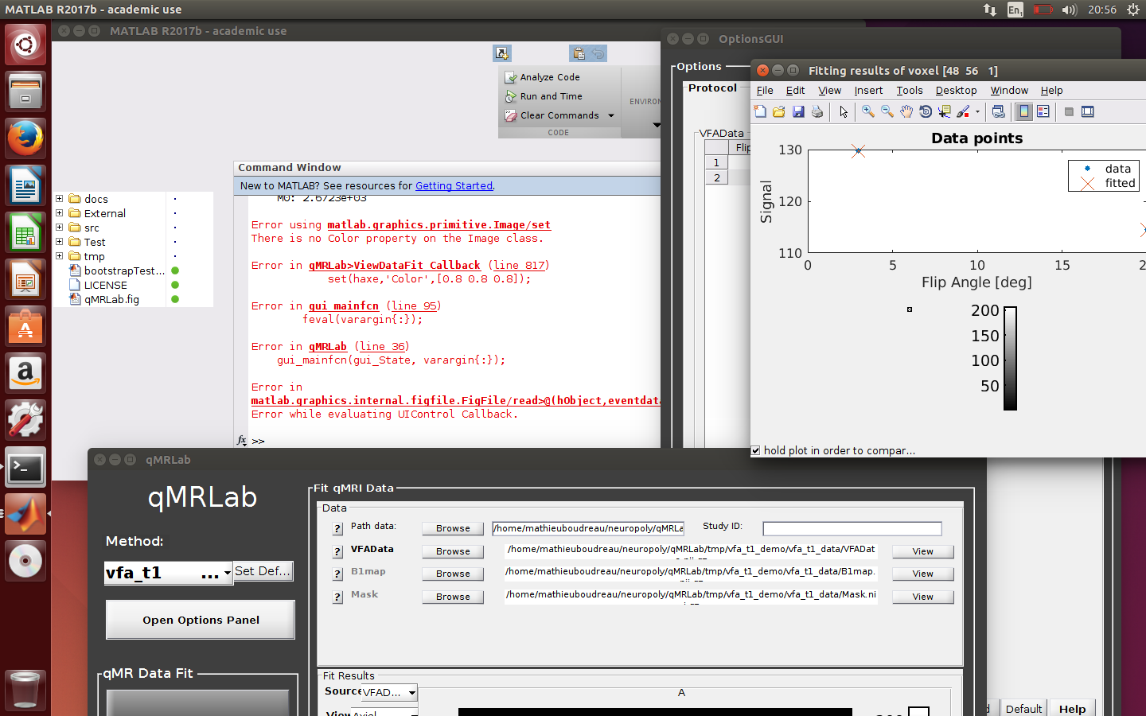Turn on the Data Cursor tool
This screenshot has height=716, width=1146.
pos(944,111)
